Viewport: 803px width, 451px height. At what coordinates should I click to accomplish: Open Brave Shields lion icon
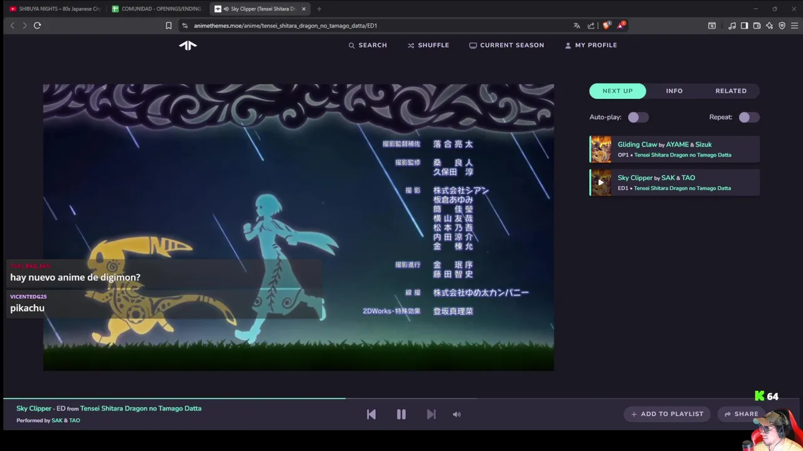606,26
